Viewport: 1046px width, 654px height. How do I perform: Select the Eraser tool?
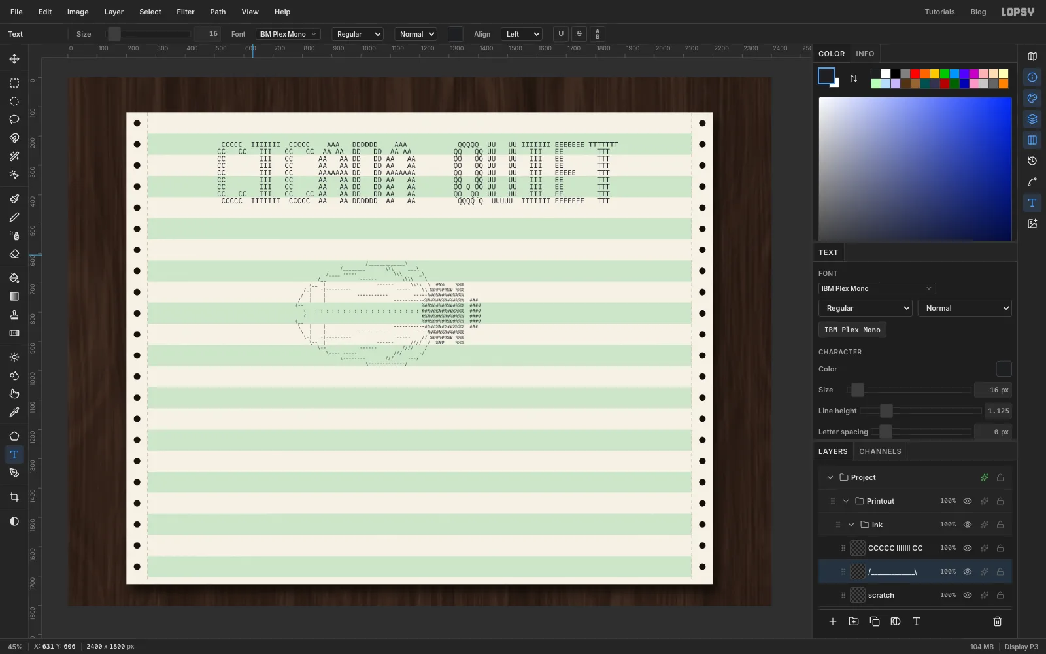click(x=14, y=254)
